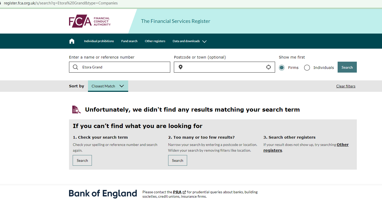Open Individual prohibitions page

click(99, 41)
